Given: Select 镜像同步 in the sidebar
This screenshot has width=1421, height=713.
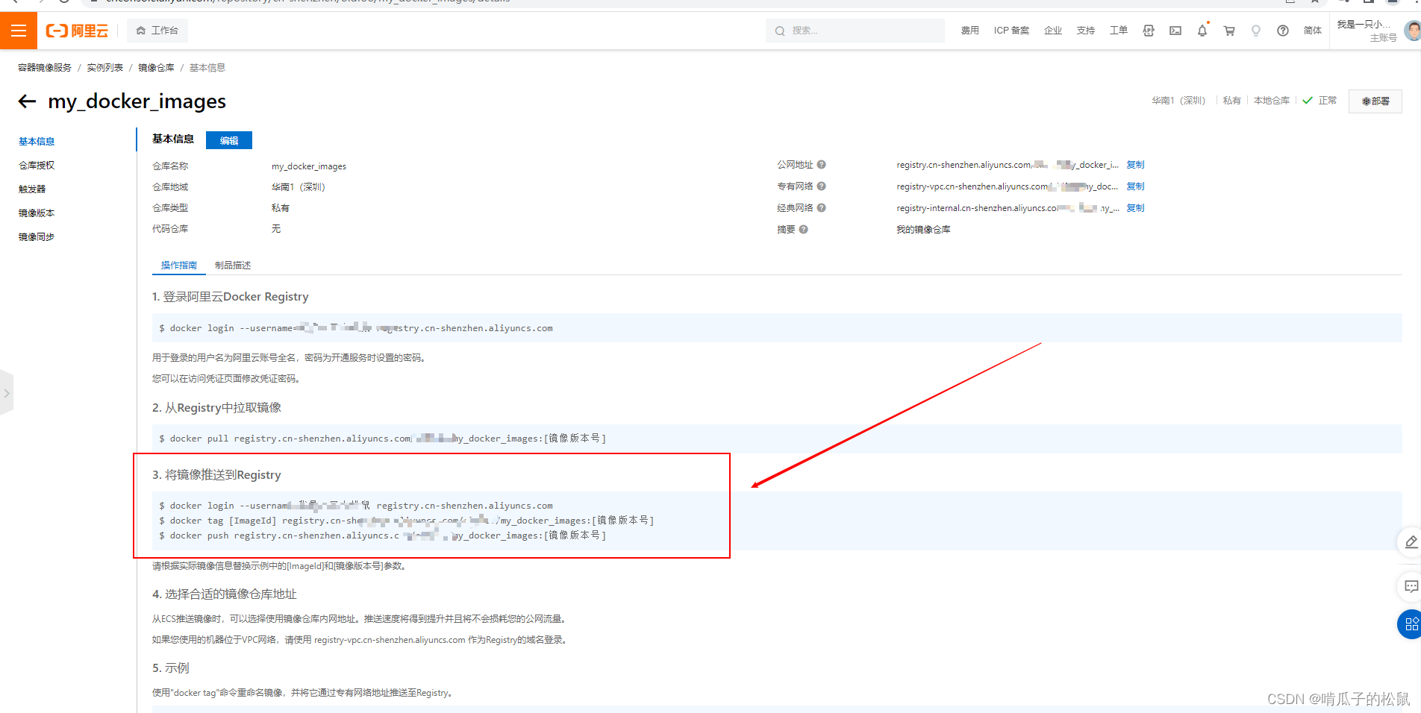Looking at the screenshot, I should coord(37,237).
